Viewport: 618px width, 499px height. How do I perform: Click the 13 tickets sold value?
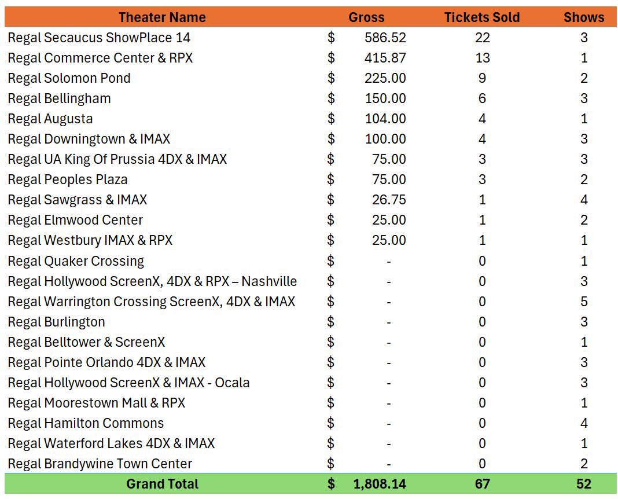point(482,58)
